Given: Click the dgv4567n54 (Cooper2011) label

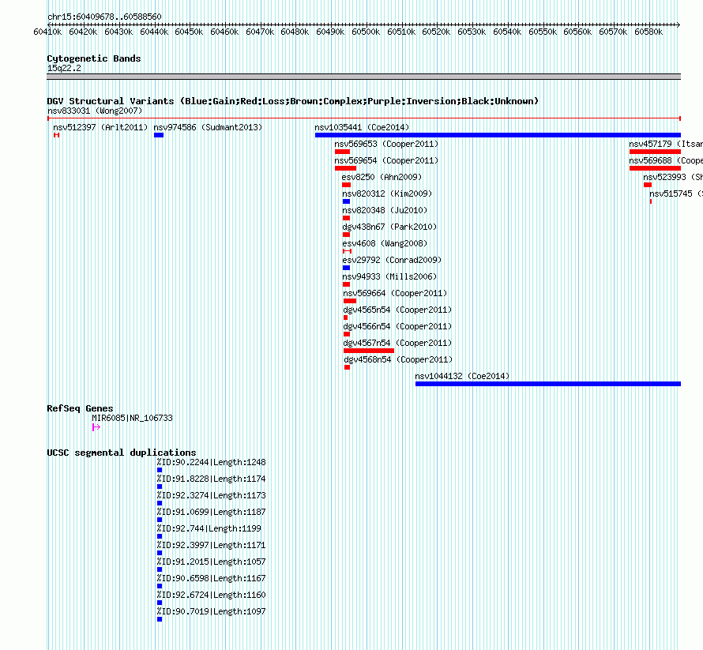Looking at the screenshot, I should 397,343.
